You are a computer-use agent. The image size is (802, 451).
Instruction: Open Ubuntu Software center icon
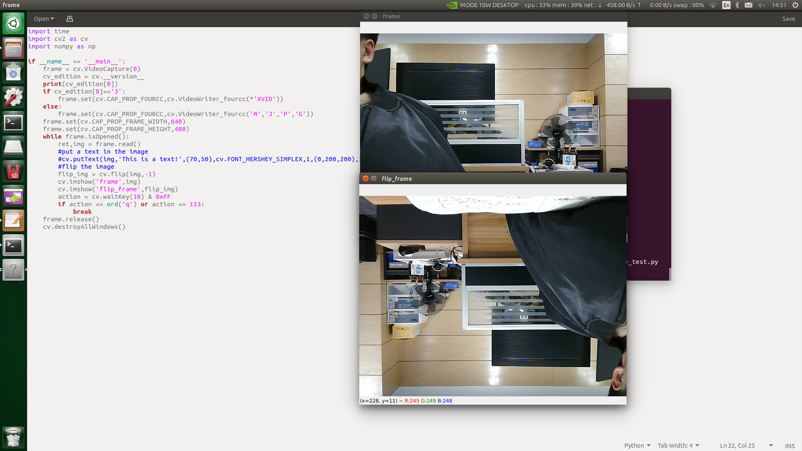[x=13, y=73]
